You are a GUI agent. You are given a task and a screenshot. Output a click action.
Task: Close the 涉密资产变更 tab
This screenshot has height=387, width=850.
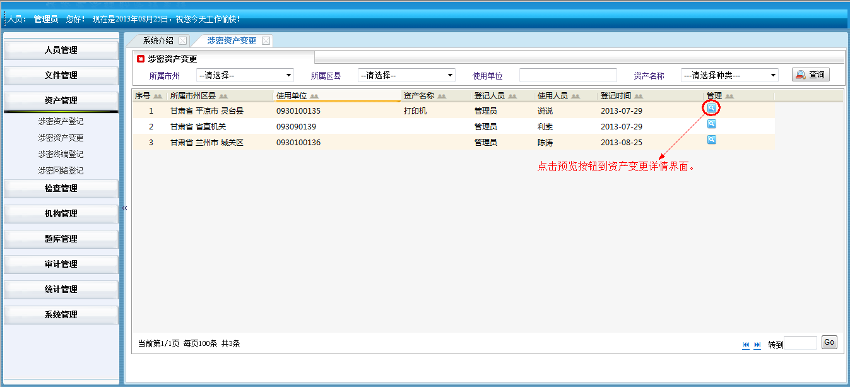point(266,40)
